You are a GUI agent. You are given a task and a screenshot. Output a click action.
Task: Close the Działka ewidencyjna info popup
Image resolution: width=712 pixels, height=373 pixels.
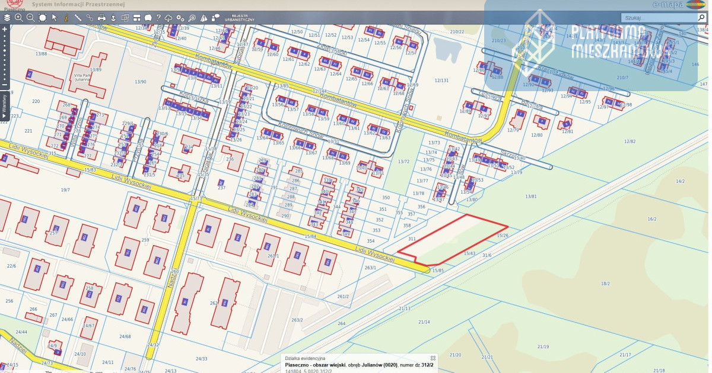tap(433, 358)
